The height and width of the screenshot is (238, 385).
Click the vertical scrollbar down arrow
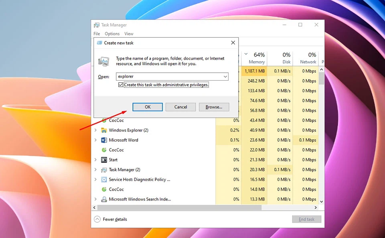tap(321, 201)
